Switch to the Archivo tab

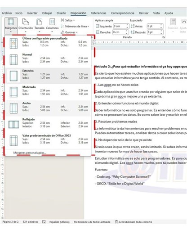[x=7, y=13]
